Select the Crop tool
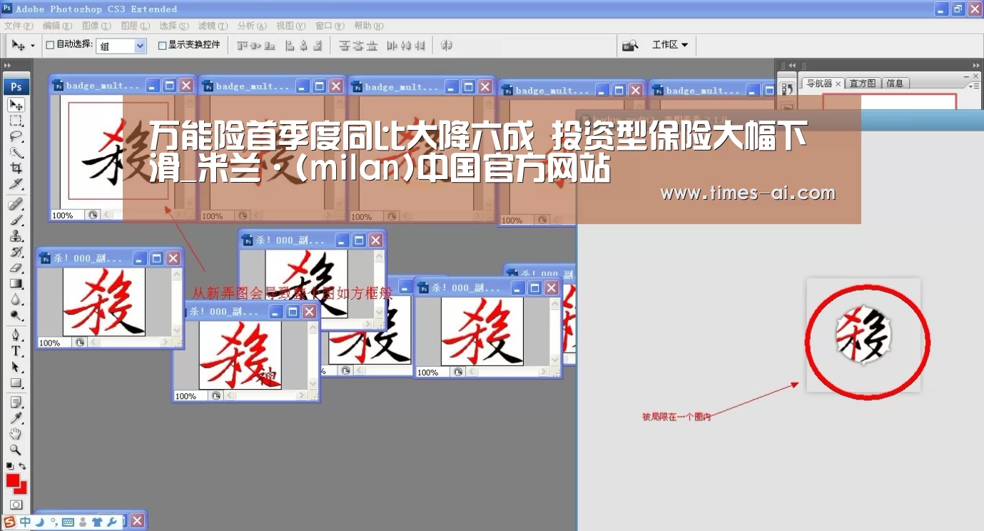The width and height of the screenshot is (984, 531). (16, 168)
